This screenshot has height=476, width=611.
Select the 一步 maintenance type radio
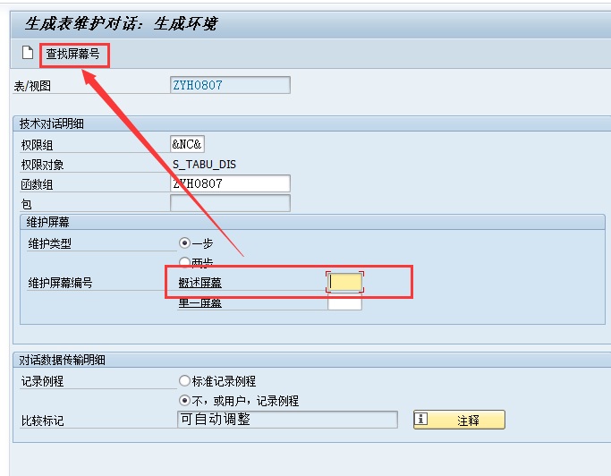click(x=184, y=243)
